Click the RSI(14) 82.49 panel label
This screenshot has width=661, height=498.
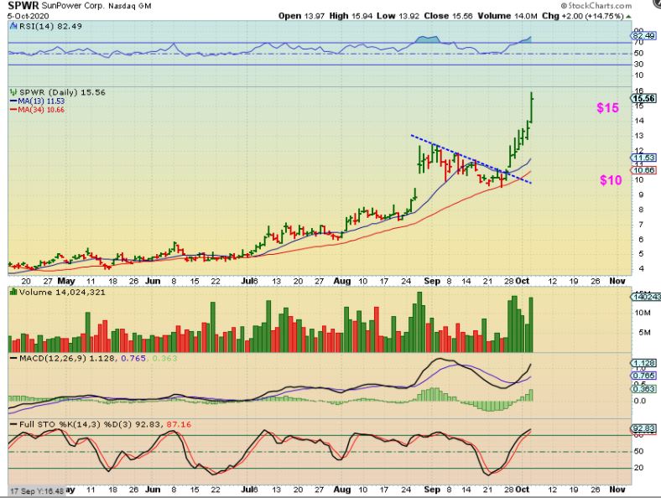[45, 26]
